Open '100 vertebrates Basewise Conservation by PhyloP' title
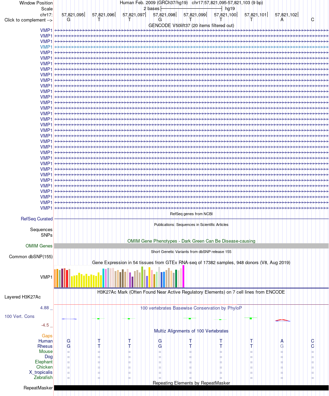This screenshot has width=329, height=396. click(x=191, y=308)
